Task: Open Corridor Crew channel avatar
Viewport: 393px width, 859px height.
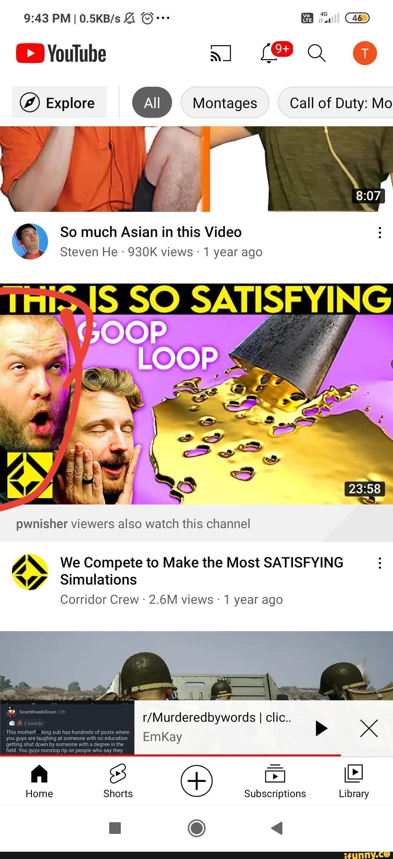Action: point(30,572)
